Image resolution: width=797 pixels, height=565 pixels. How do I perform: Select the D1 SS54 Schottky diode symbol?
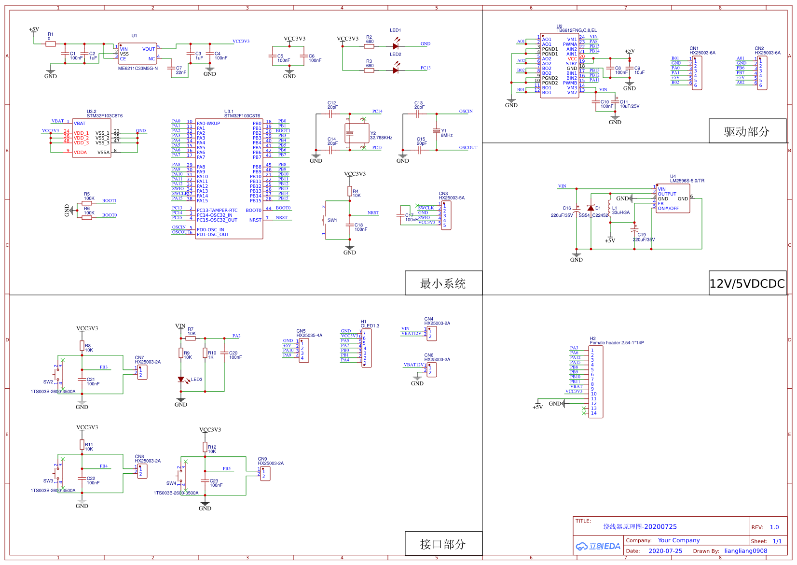coord(591,208)
